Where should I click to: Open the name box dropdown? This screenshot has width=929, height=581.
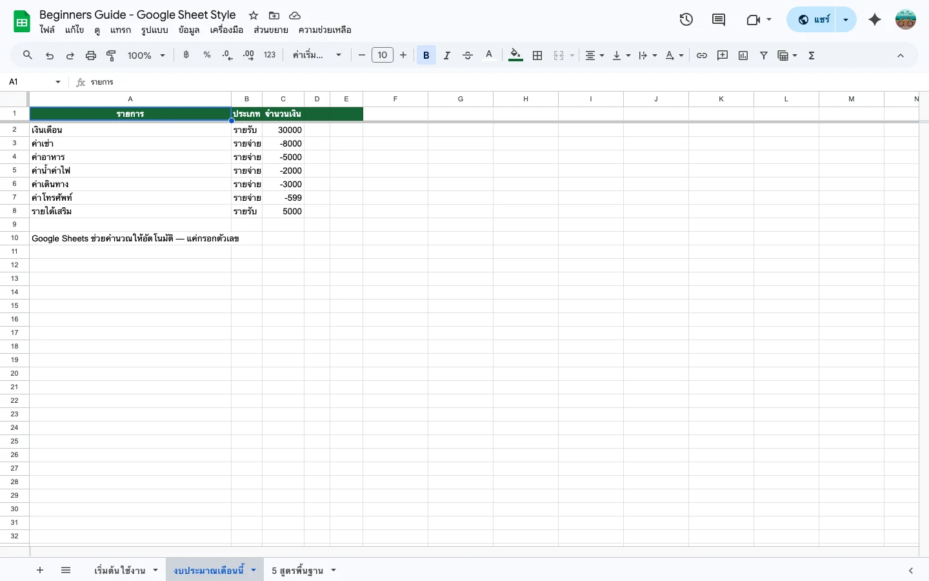[x=57, y=82]
